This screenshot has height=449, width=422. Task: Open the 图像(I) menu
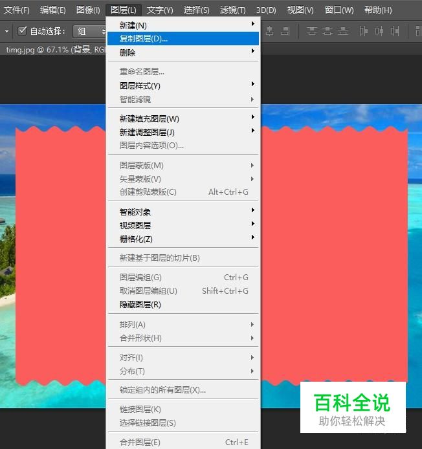88,10
